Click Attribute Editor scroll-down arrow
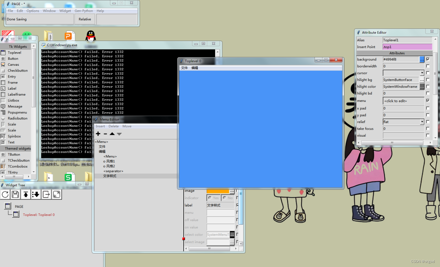Screen dimensions: 440x267 tap(435, 138)
